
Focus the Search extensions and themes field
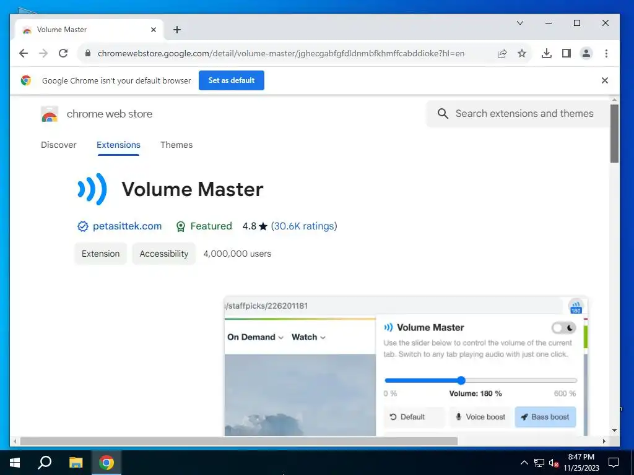click(524, 114)
